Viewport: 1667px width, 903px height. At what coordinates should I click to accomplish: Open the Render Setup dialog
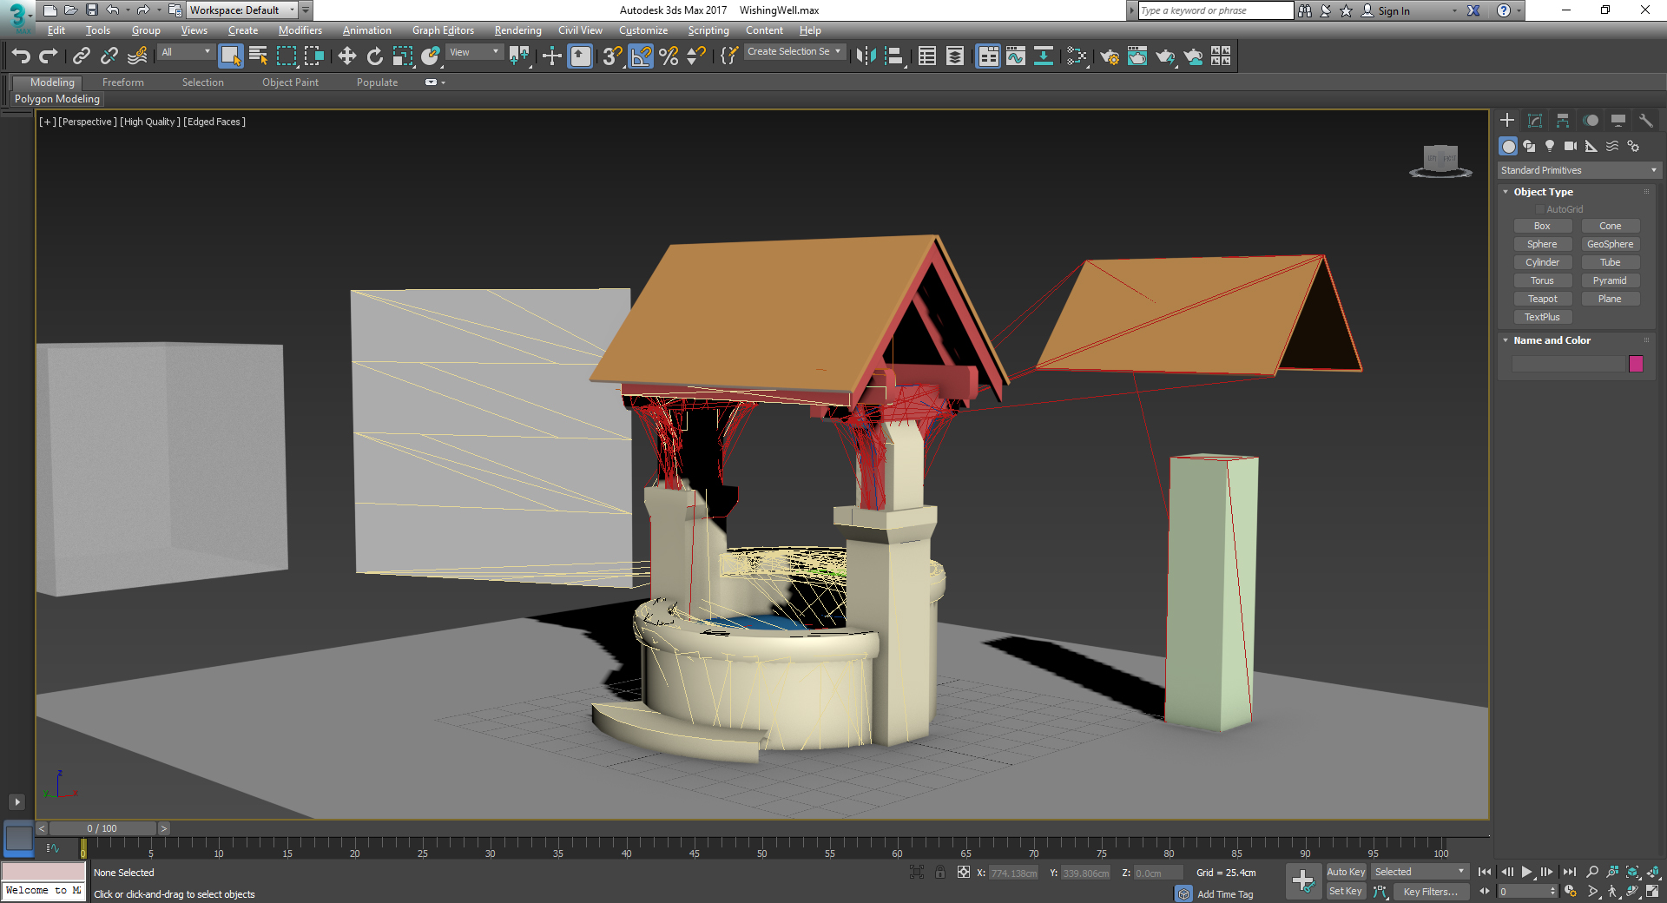coord(1110,56)
